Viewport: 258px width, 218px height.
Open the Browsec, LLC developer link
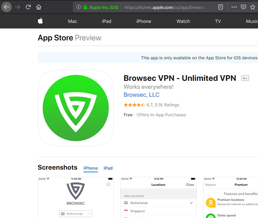(x=142, y=95)
